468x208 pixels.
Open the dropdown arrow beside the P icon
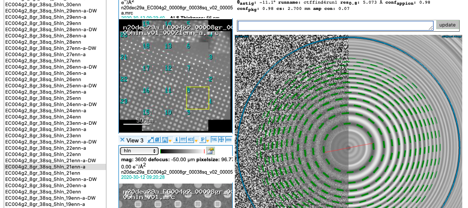click(208, 141)
